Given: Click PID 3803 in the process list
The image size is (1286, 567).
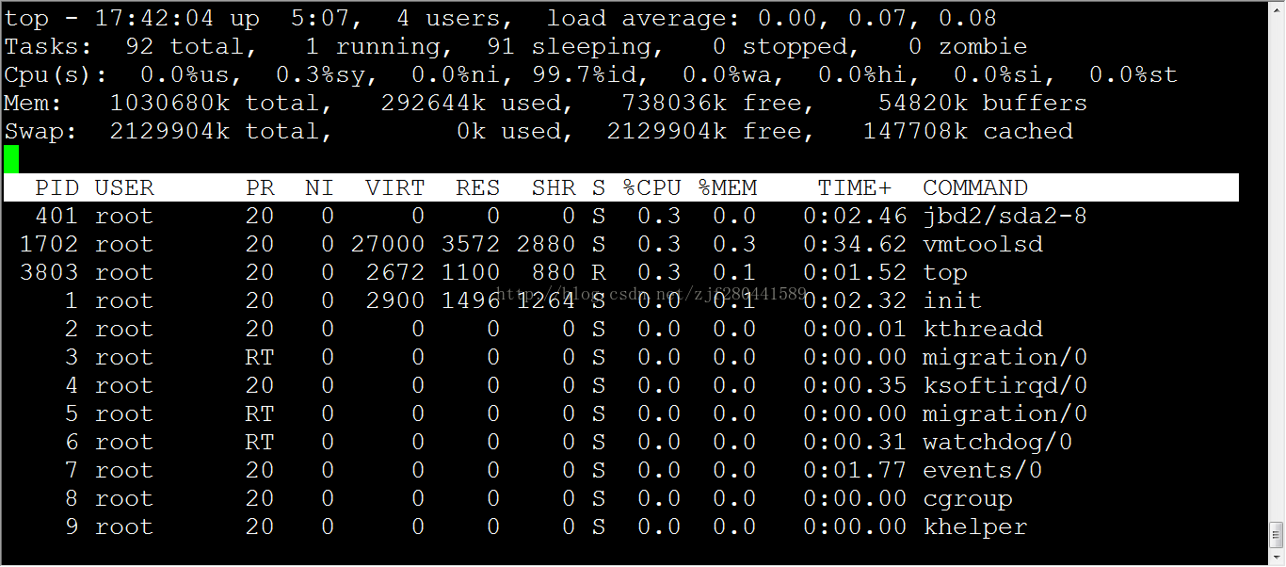Looking at the screenshot, I should [x=50, y=272].
